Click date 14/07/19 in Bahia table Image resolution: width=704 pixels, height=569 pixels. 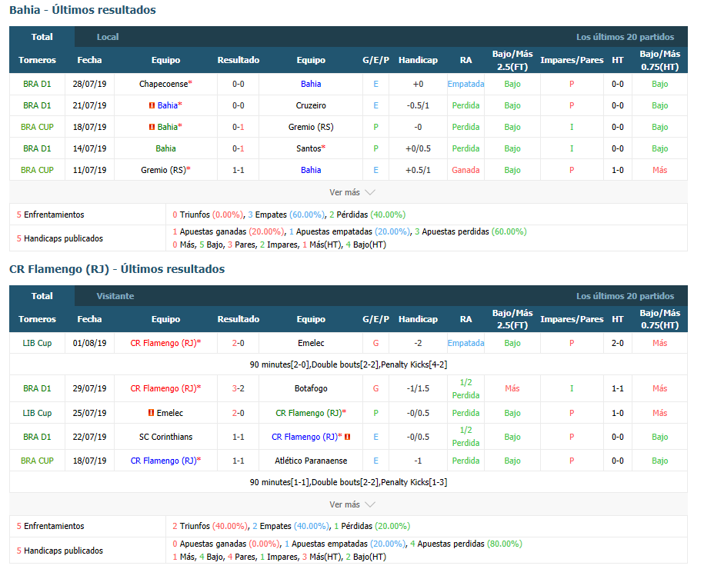coord(89,148)
